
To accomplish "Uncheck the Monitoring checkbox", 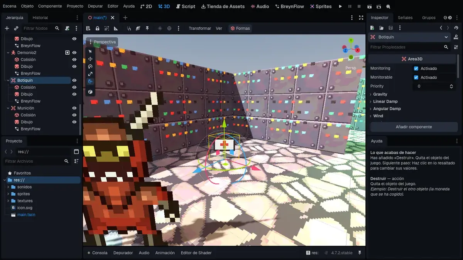I will pyautogui.click(x=416, y=69).
